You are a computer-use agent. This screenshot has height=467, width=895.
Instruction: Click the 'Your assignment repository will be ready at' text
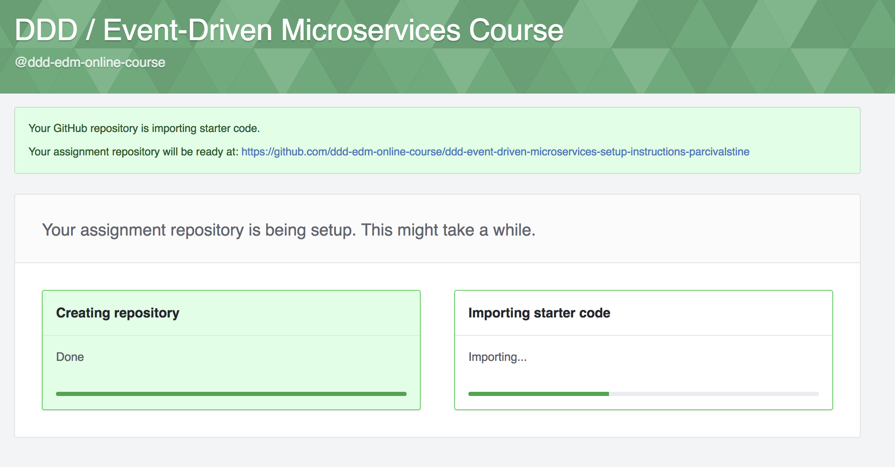pos(133,152)
